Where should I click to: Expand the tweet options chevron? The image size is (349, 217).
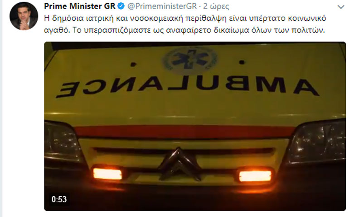click(x=341, y=7)
